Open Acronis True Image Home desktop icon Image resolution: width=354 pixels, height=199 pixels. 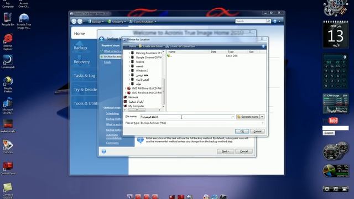pyautogui.click(x=24, y=21)
